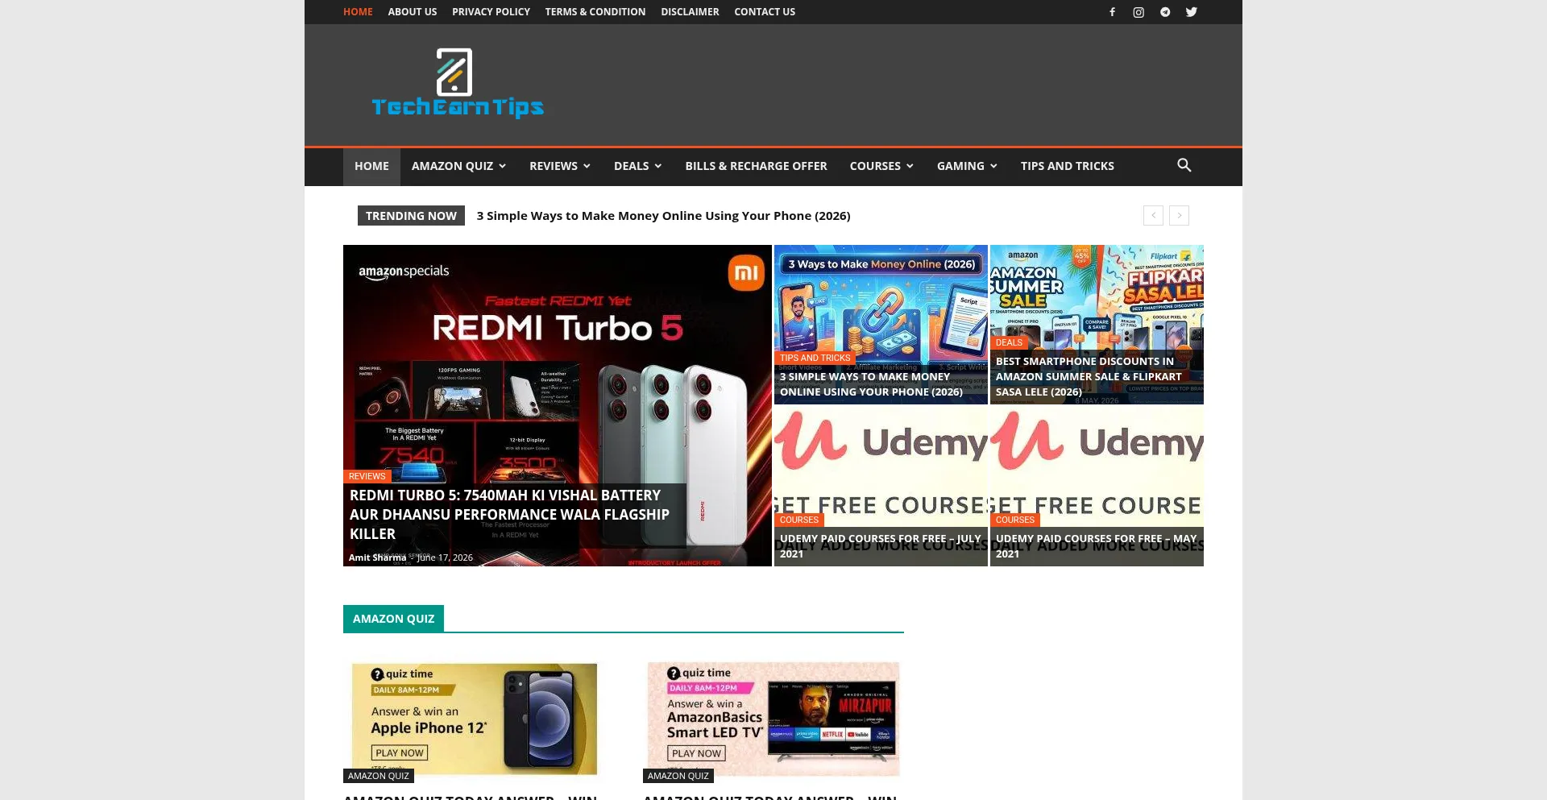Image resolution: width=1547 pixels, height=800 pixels.
Task: Click the Trending Now label
Action: [x=411, y=215]
